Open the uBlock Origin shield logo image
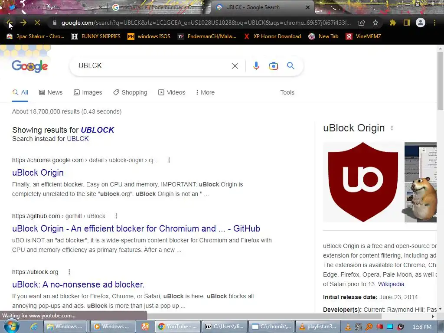 click(x=363, y=182)
